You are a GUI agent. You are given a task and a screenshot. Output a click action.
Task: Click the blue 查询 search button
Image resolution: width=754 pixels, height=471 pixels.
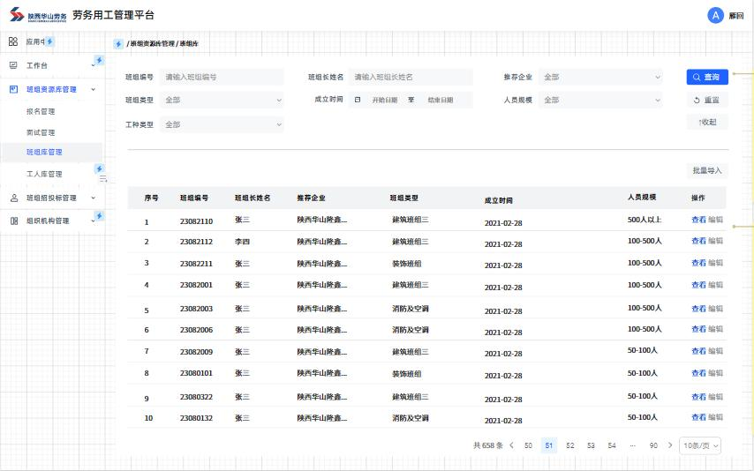pos(707,77)
